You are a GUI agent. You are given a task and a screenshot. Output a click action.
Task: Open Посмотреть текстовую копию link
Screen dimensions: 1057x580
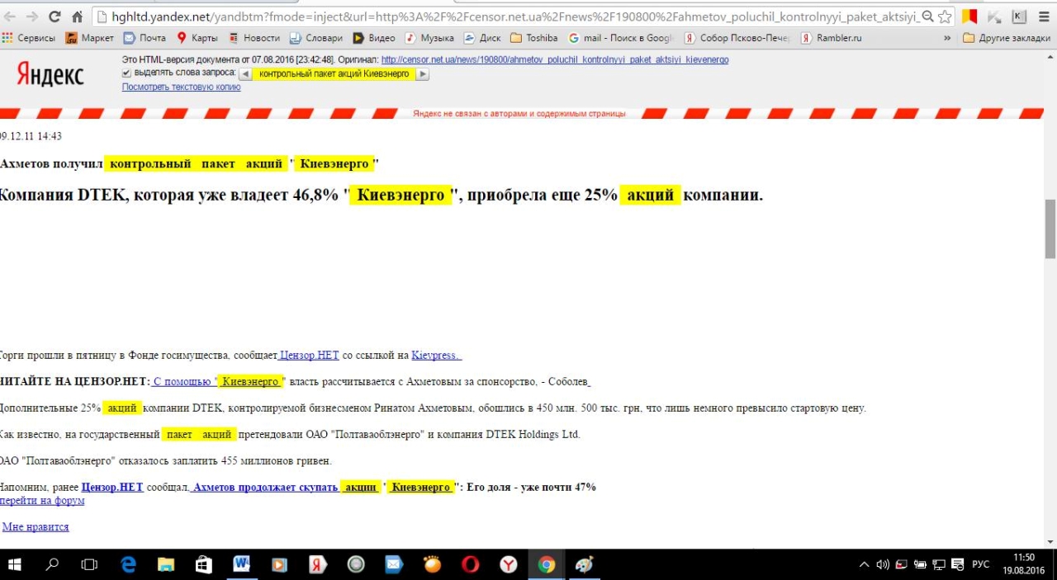[182, 87]
